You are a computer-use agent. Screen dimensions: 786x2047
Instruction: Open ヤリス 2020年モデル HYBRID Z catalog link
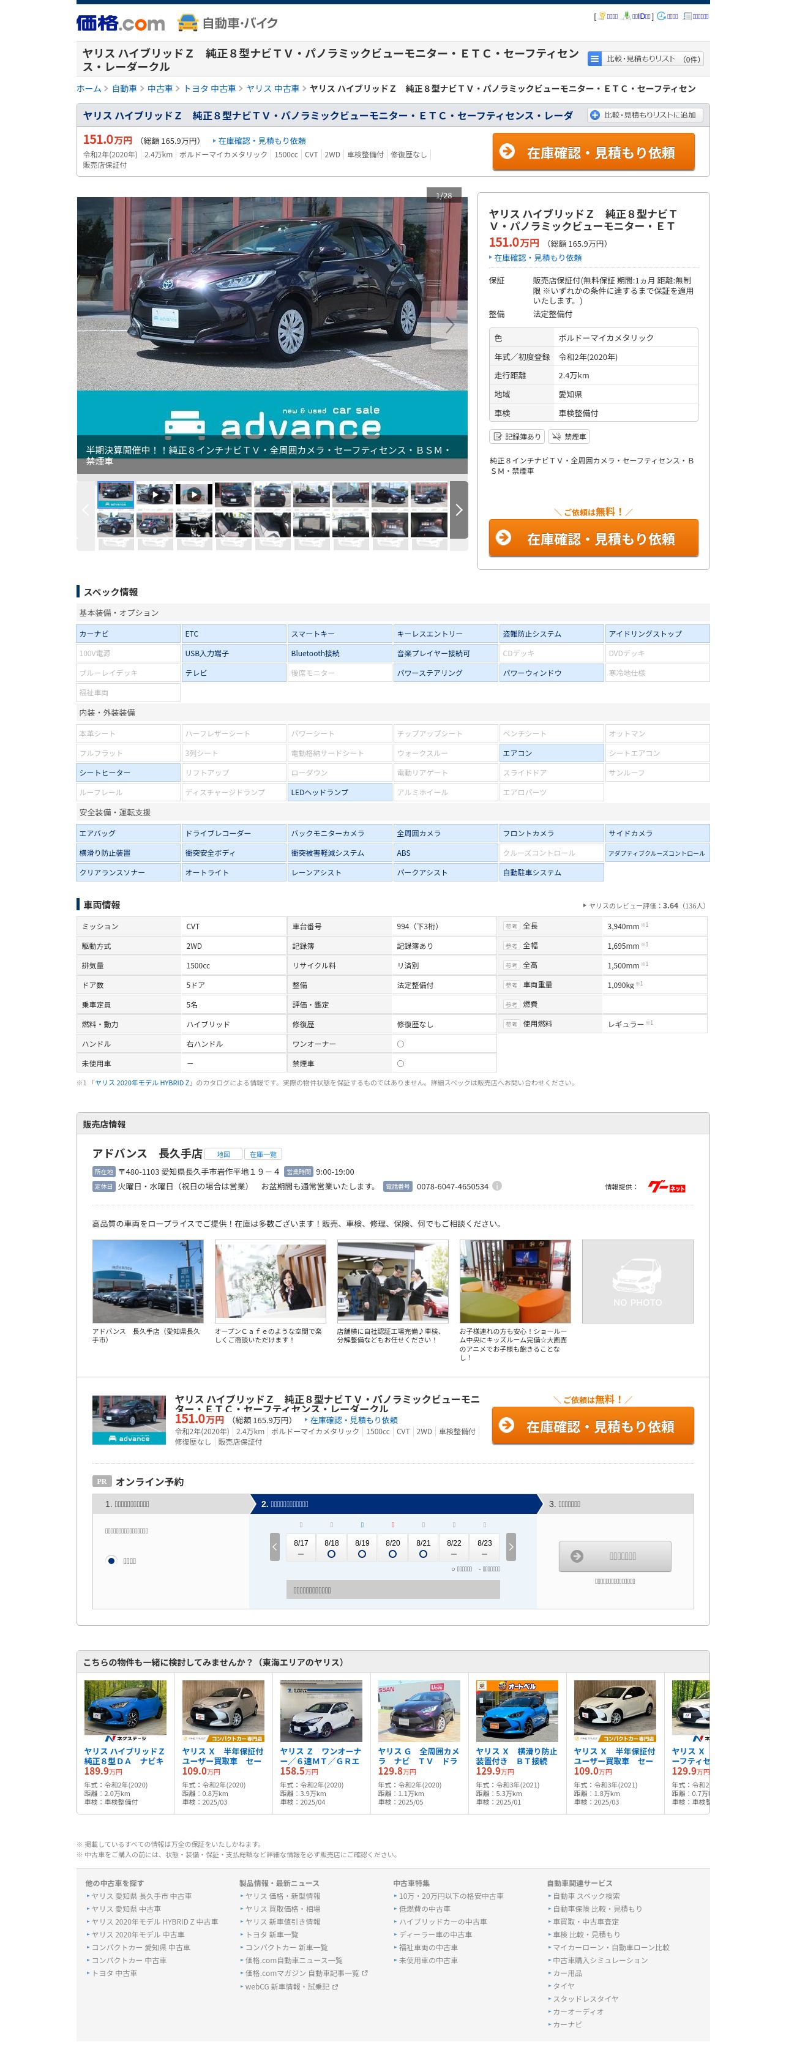point(142,1082)
